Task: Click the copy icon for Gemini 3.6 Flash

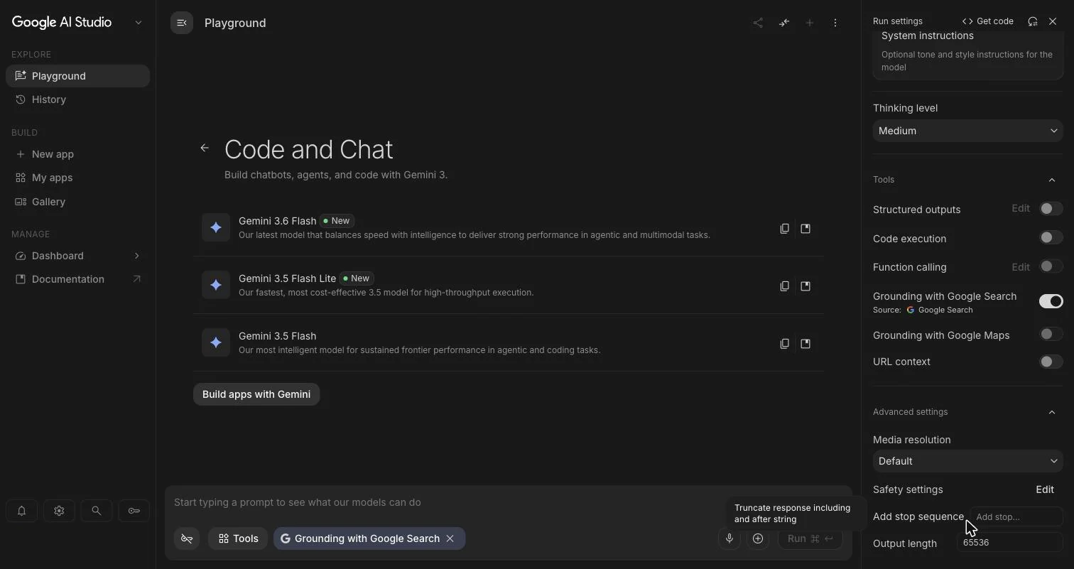Action: coord(784,229)
